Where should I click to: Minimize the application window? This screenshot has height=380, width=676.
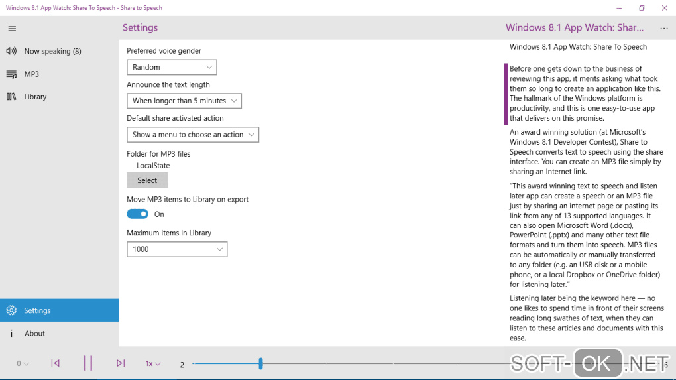(619, 8)
